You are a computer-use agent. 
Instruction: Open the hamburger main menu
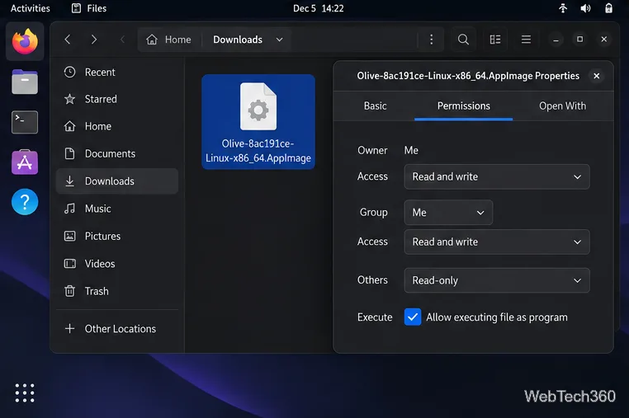[526, 40]
